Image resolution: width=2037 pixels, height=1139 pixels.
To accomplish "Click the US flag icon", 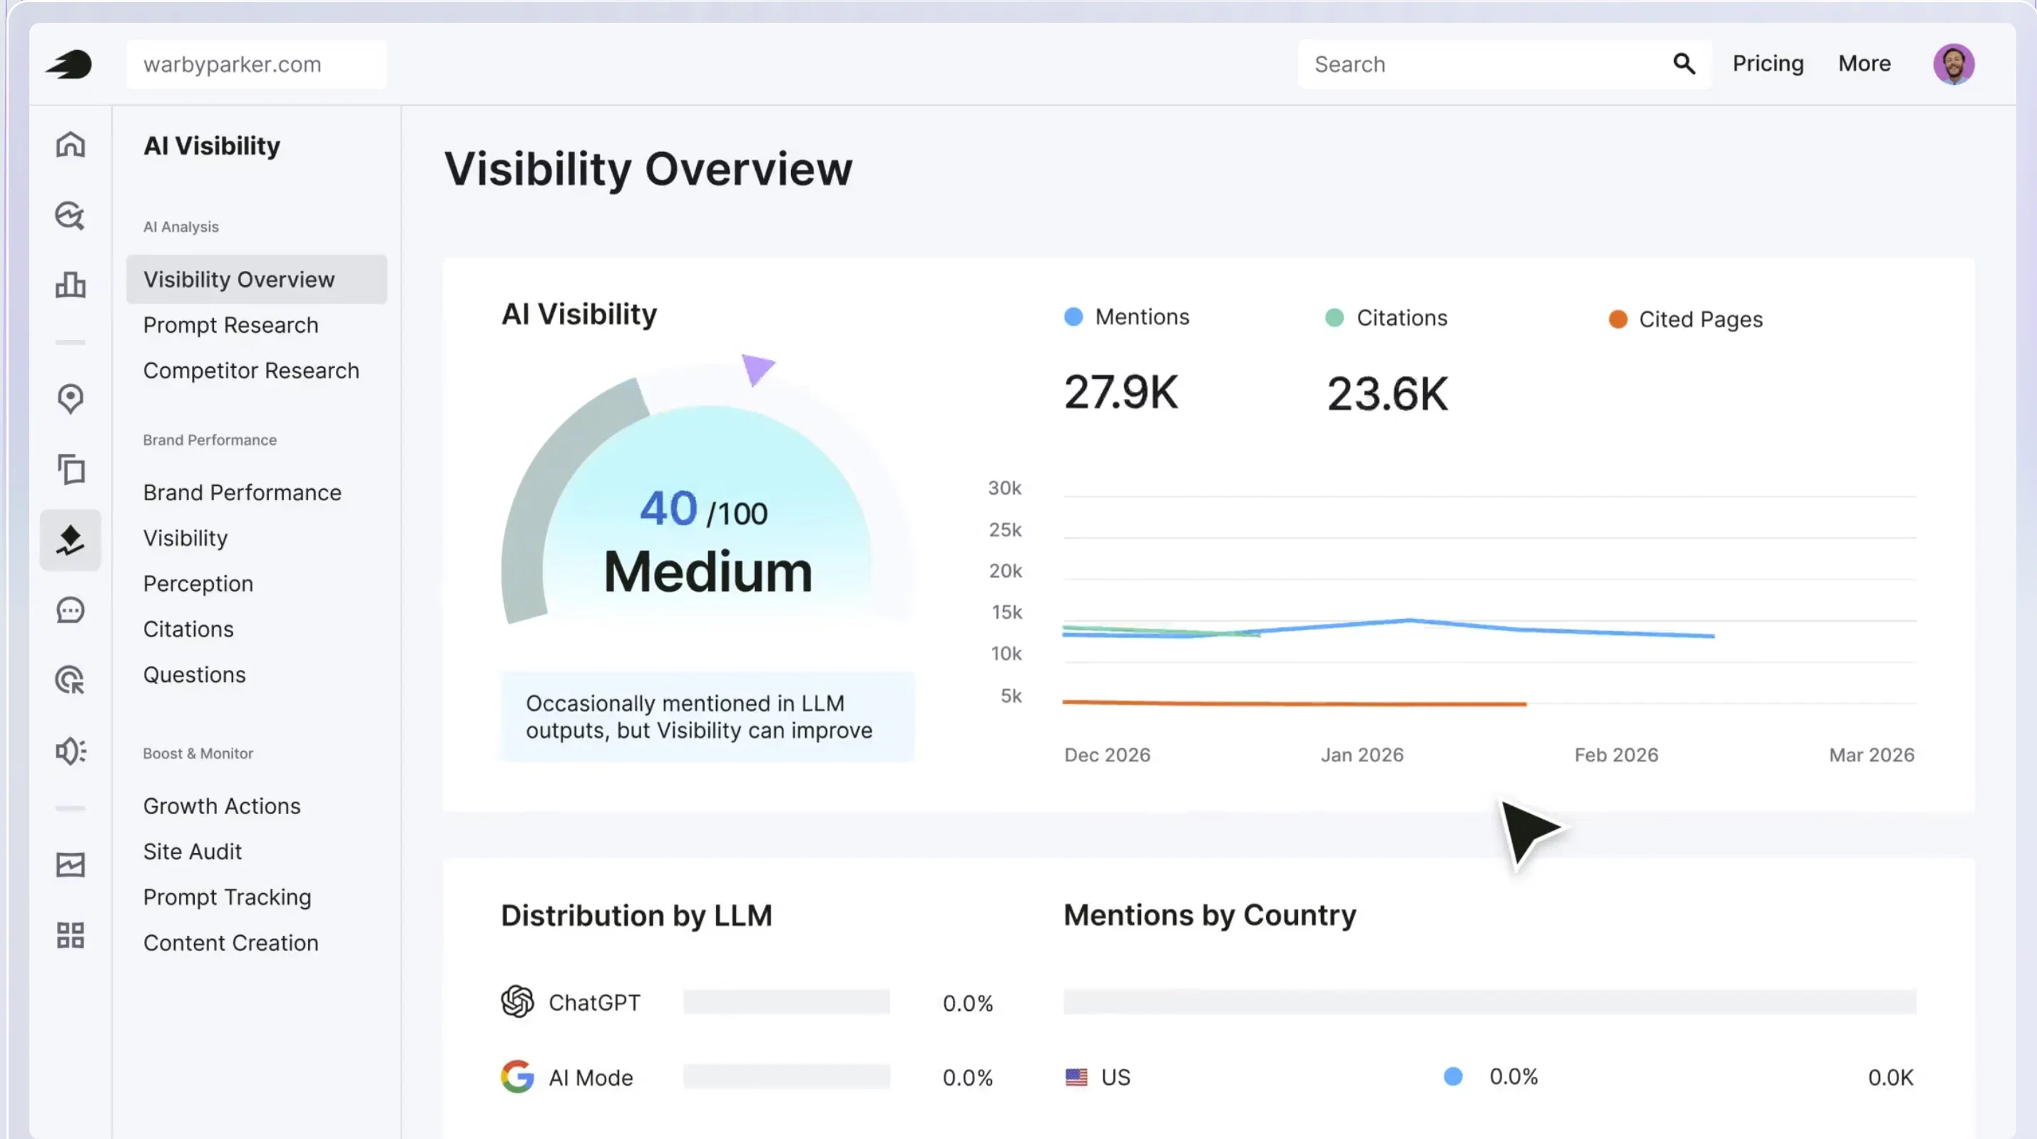I will click(x=1076, y=1078).
